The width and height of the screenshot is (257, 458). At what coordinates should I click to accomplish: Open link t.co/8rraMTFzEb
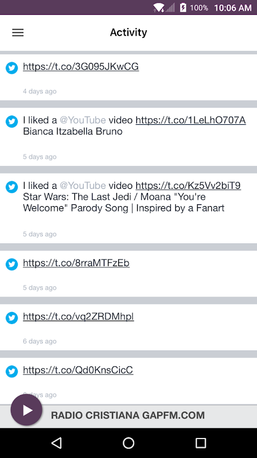76,263
